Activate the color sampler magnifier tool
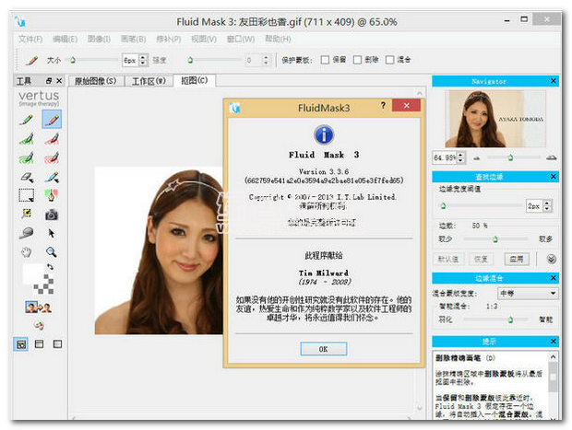Image resolution: width=572 pixels, height=430 pixels. click(x=26, y=214)
